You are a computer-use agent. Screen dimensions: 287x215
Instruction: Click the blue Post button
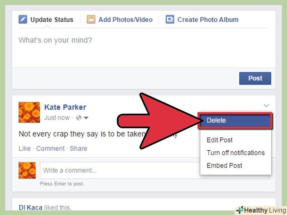tap(255, 78)
